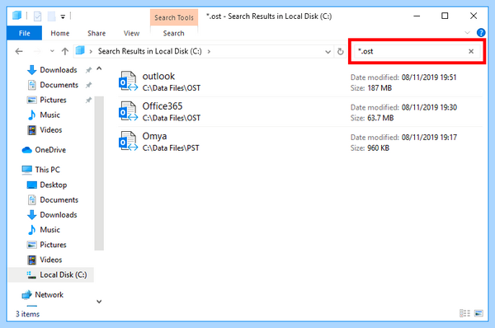
Task: Select the Office365 OST file icon
Action: coord(128,111)
